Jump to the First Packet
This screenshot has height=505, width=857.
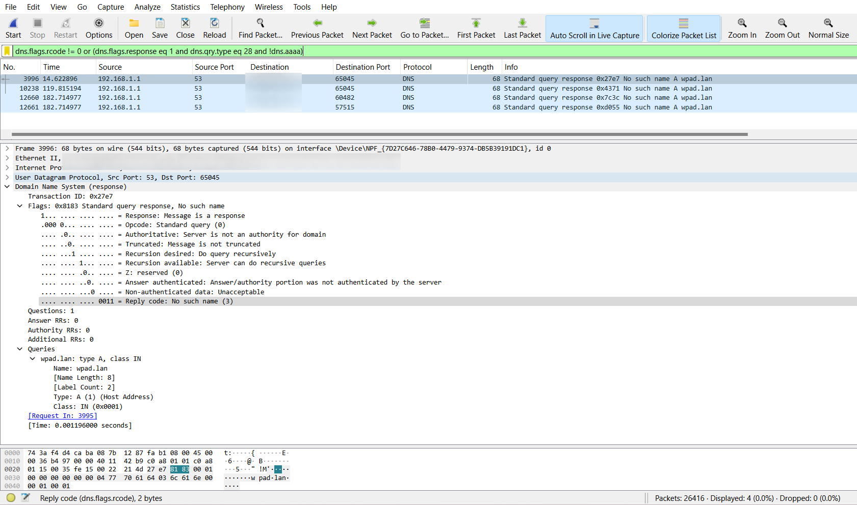pyautogui.click(x=476, y=23)
